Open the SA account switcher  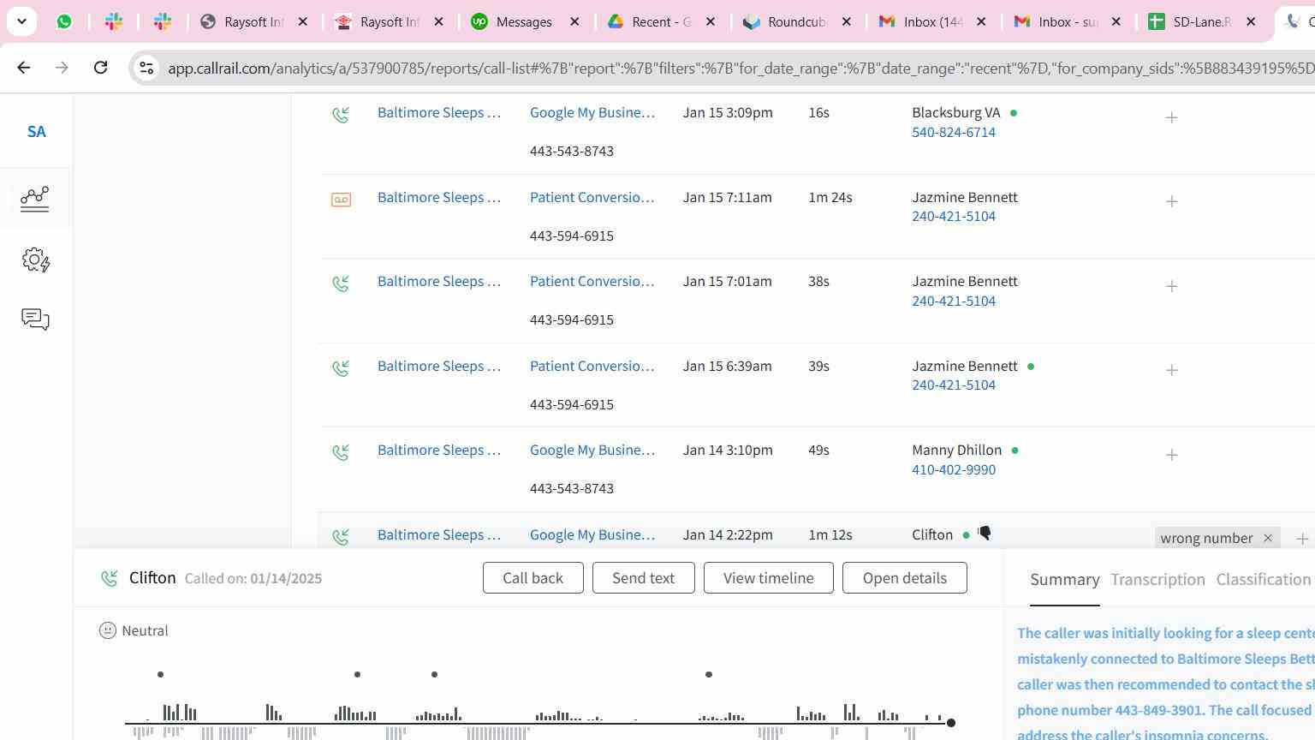pyautogui.click(x=36, y=131)
